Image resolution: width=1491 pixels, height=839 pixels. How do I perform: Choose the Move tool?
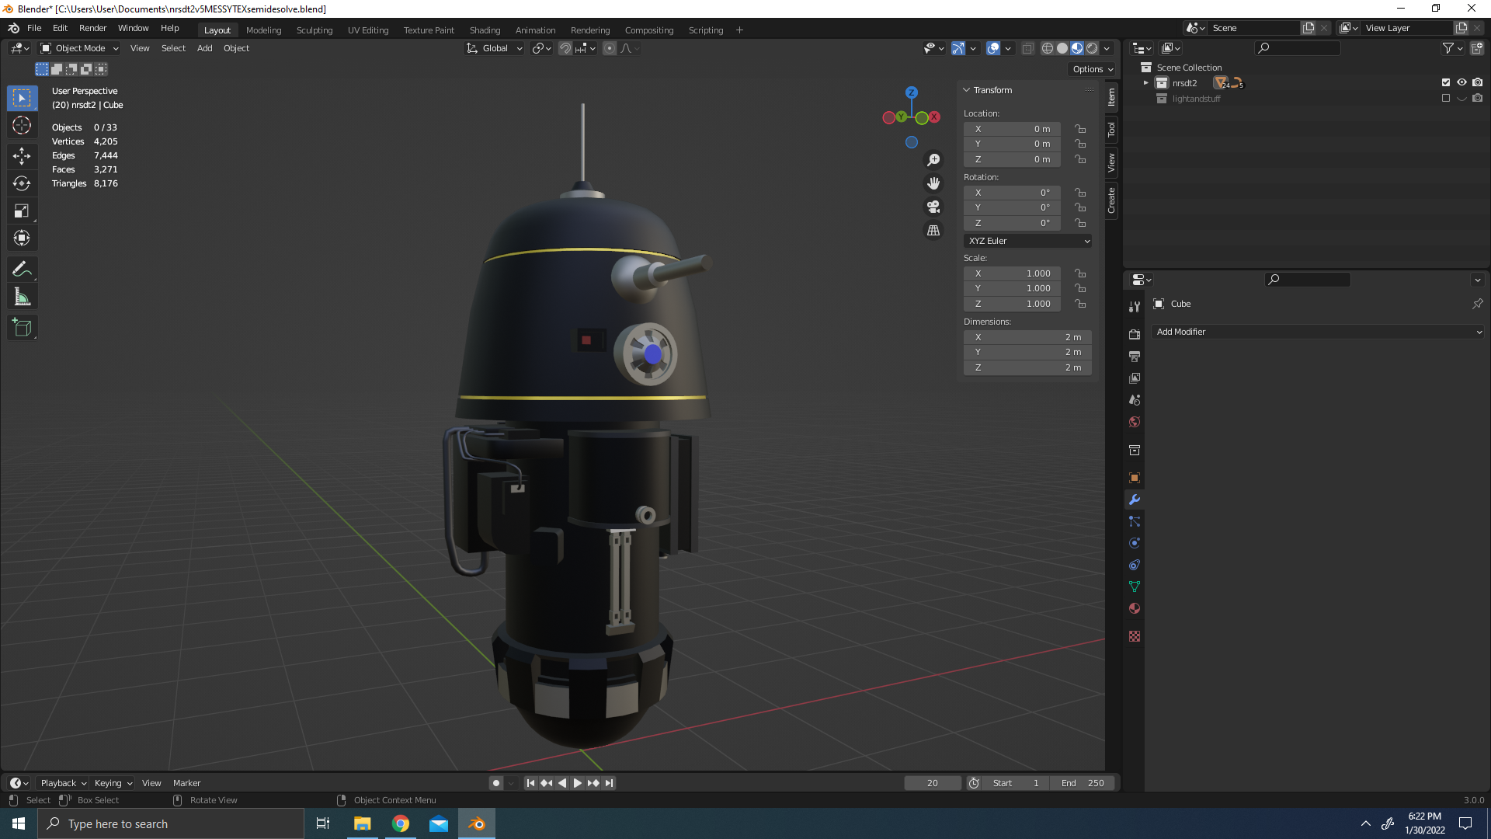pos(22,156)
